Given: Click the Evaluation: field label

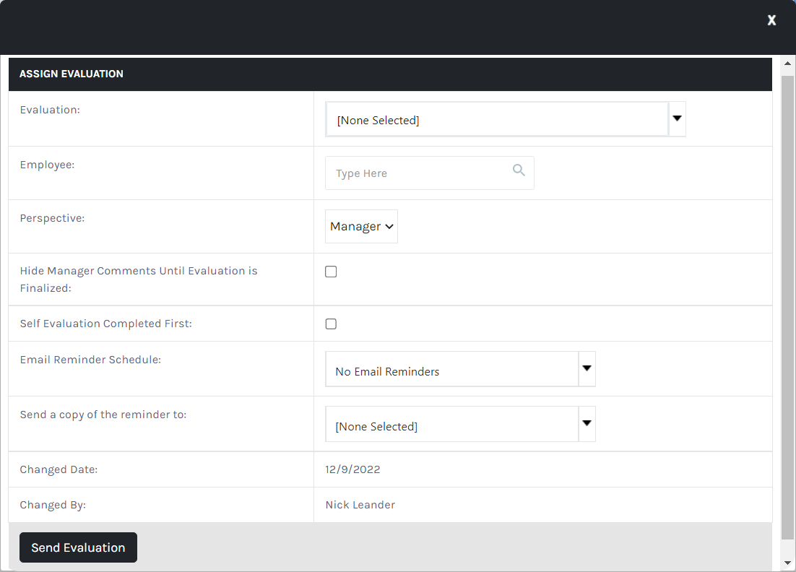Looking at the screenshot, I should 50,110.
